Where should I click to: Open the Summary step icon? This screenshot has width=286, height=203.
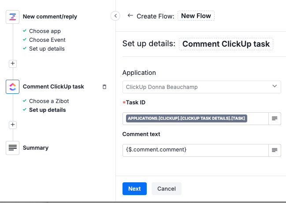coord(13,148)
